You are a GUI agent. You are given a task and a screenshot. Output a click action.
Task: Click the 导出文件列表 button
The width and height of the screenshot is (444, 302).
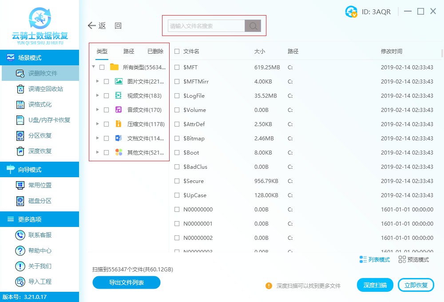[126, 282]
